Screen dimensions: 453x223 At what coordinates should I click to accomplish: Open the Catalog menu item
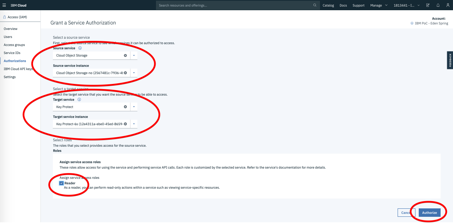(x=328, y=5)
